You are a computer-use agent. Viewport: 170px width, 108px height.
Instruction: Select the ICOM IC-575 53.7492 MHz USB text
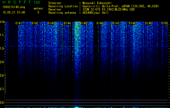tap(108, 9)
